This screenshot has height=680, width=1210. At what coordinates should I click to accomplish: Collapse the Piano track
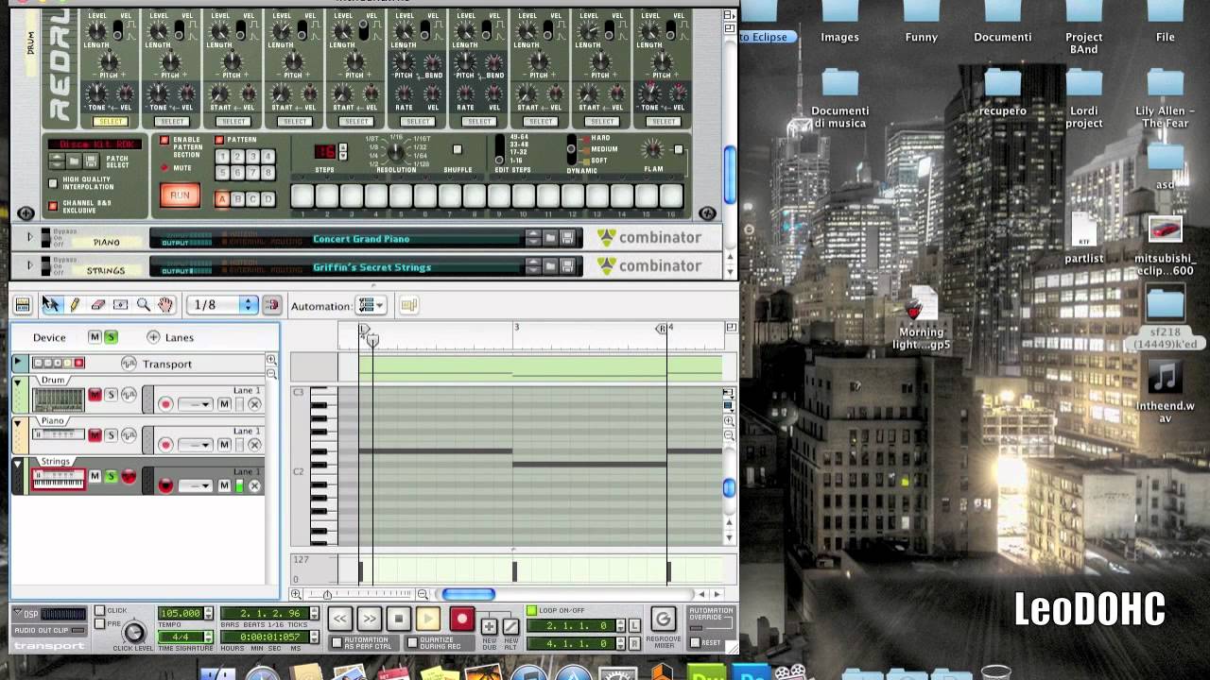pos(17,423)
